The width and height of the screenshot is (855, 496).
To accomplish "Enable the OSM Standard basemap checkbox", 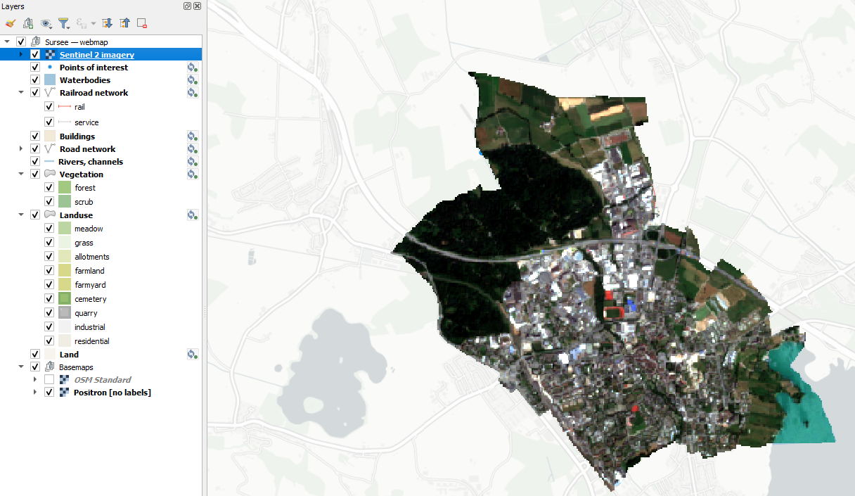I will (x=49, y=380).
